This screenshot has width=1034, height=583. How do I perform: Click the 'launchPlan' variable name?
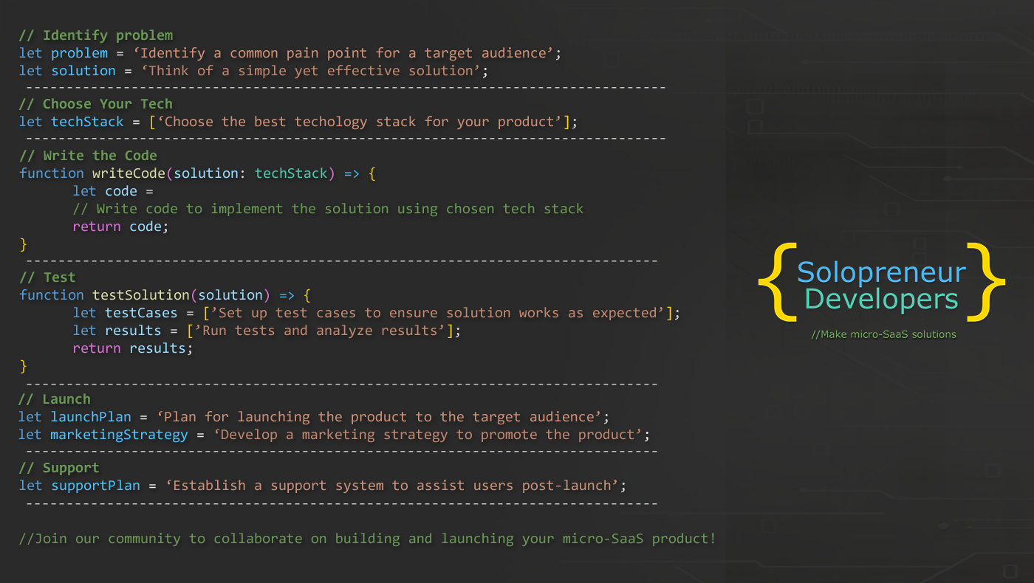(x=90, y=417)
